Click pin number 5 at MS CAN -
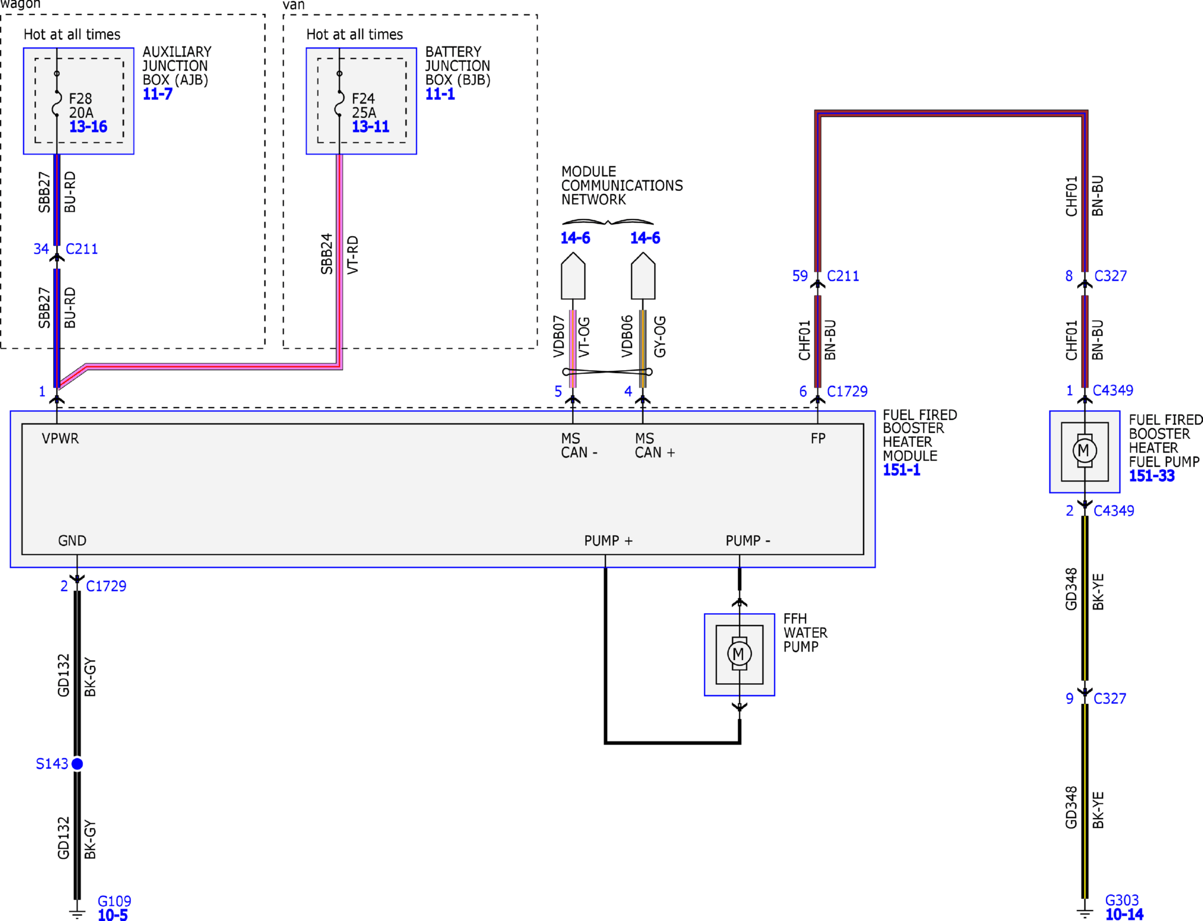Viewport: 1203px width, 921px height. [558, 392]
